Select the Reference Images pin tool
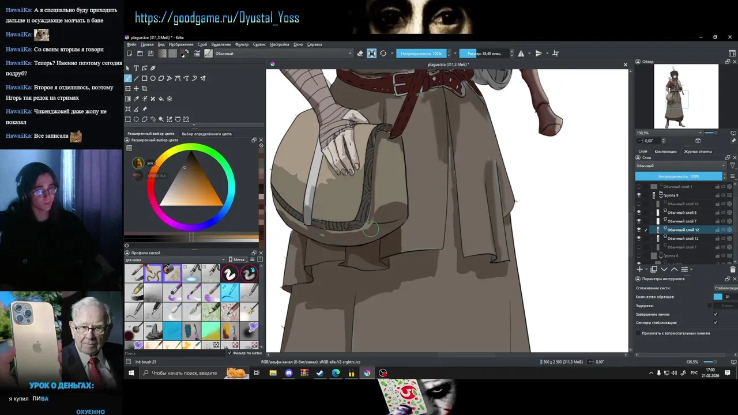Viewport: 738px width, 415px height. point(145,109)
